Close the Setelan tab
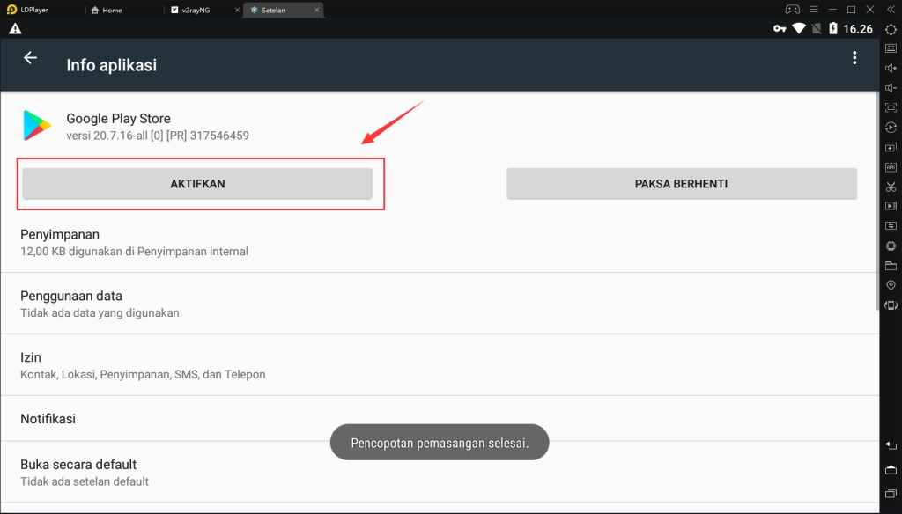The height and width of the screenshot is (514, 902). (x=316, y=10)
